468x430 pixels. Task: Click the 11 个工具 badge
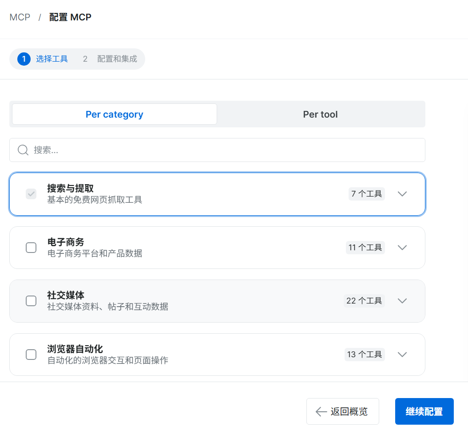coord(365,248)
